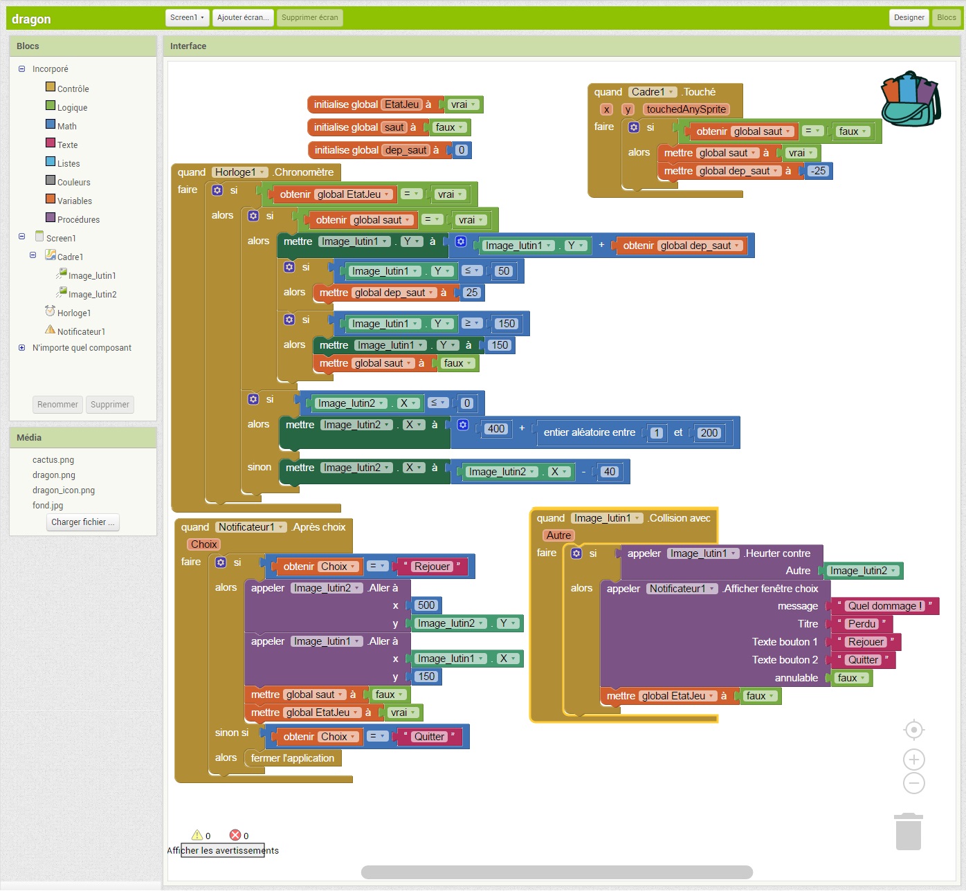Select cactus.png in Média list
The width and height of the screenshot is (966, 891).
point(53,459)
